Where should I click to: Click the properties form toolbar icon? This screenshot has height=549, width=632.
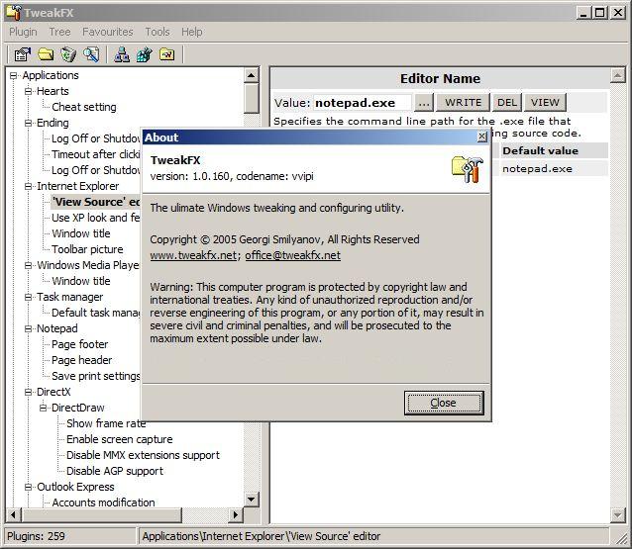click(22, 54)
